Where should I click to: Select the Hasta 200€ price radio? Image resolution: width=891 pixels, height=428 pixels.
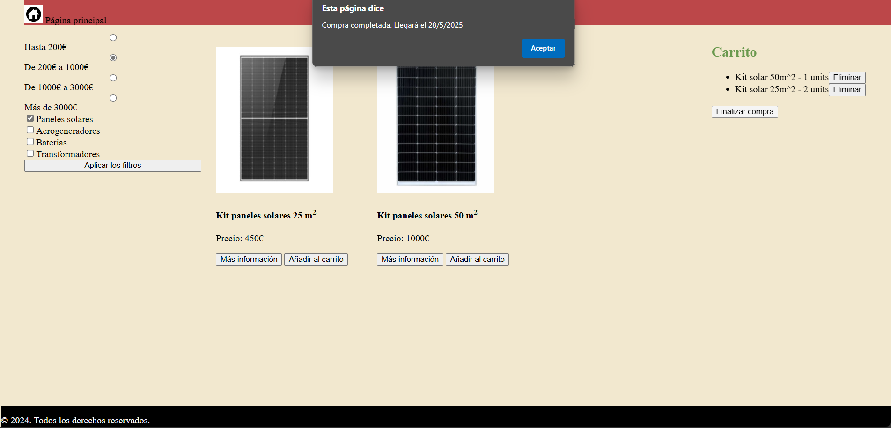[113, 38]
